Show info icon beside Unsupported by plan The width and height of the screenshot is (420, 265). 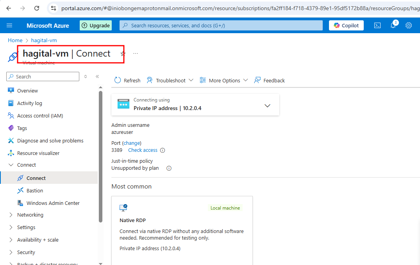[x=169, y=168]
